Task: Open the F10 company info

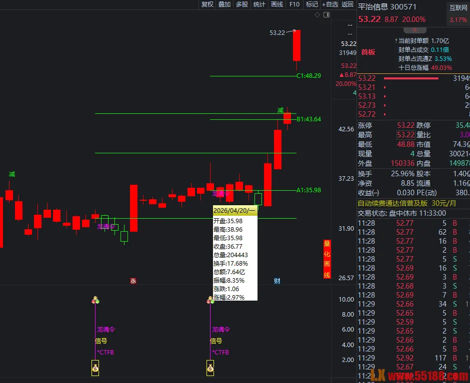Action: [x=294, y=4]
